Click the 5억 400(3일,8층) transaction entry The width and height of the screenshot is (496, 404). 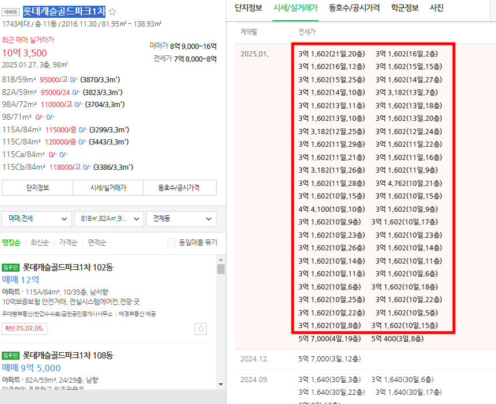397,339
